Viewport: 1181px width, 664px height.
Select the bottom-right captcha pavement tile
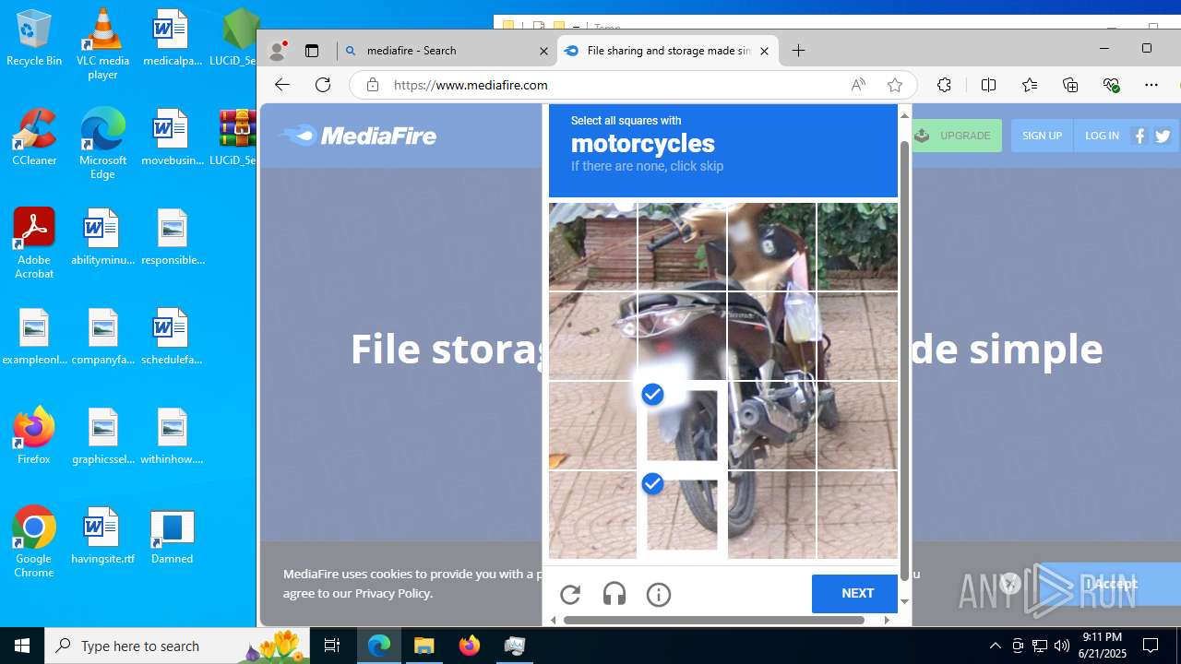pyautogui.click(x=857, y=516)
